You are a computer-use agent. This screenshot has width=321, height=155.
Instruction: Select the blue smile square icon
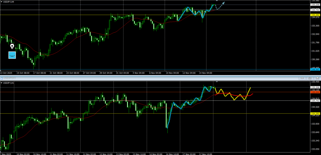click(x=12, y=55)
